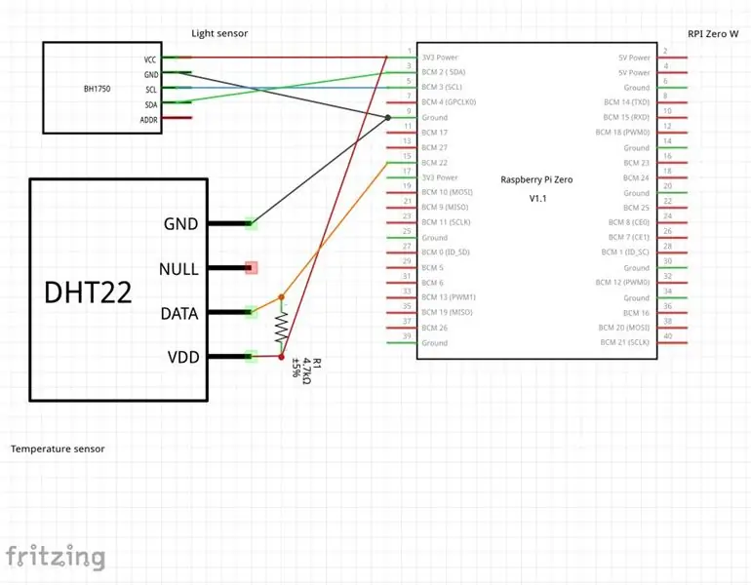Click the 'Light sensor' annotation label

[x=219, y=33]
